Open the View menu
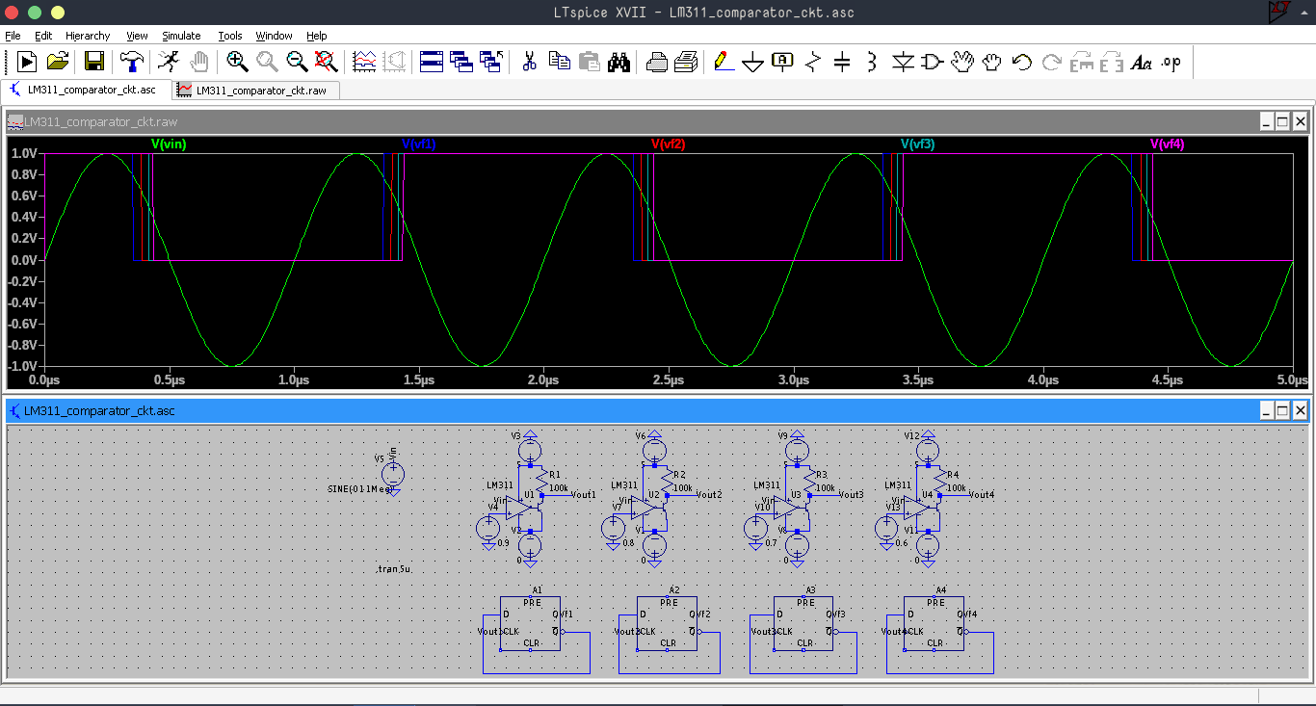Image resolution: width=1316 pixels, height=706 pixels. (x=137, y=36)
